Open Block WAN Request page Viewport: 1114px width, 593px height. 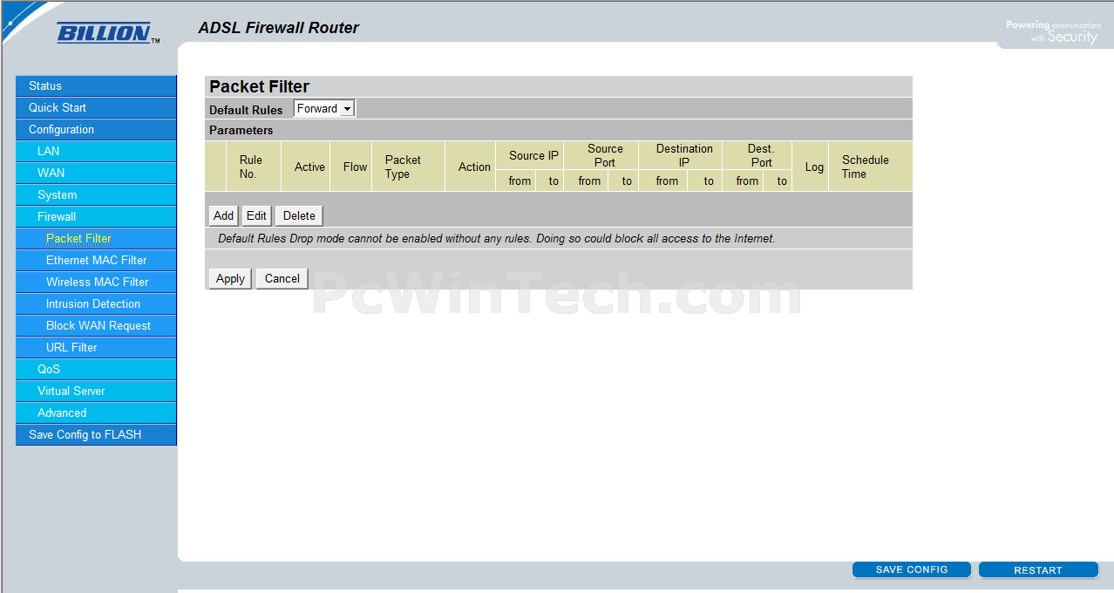click(x=96, y=325)
